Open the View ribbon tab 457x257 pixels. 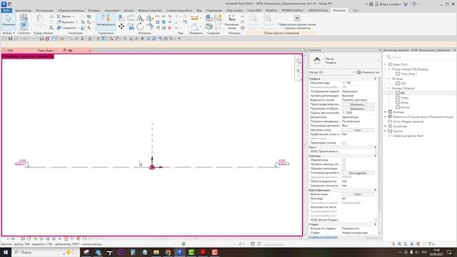[199, 10]
